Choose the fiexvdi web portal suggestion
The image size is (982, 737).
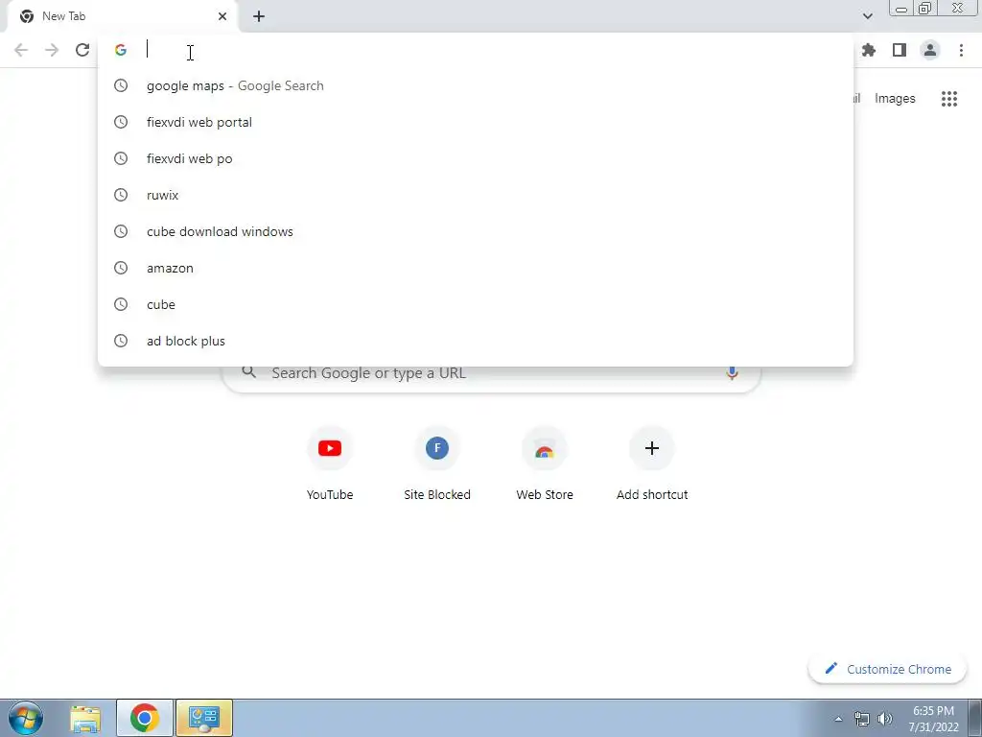[x=476, y=122]
